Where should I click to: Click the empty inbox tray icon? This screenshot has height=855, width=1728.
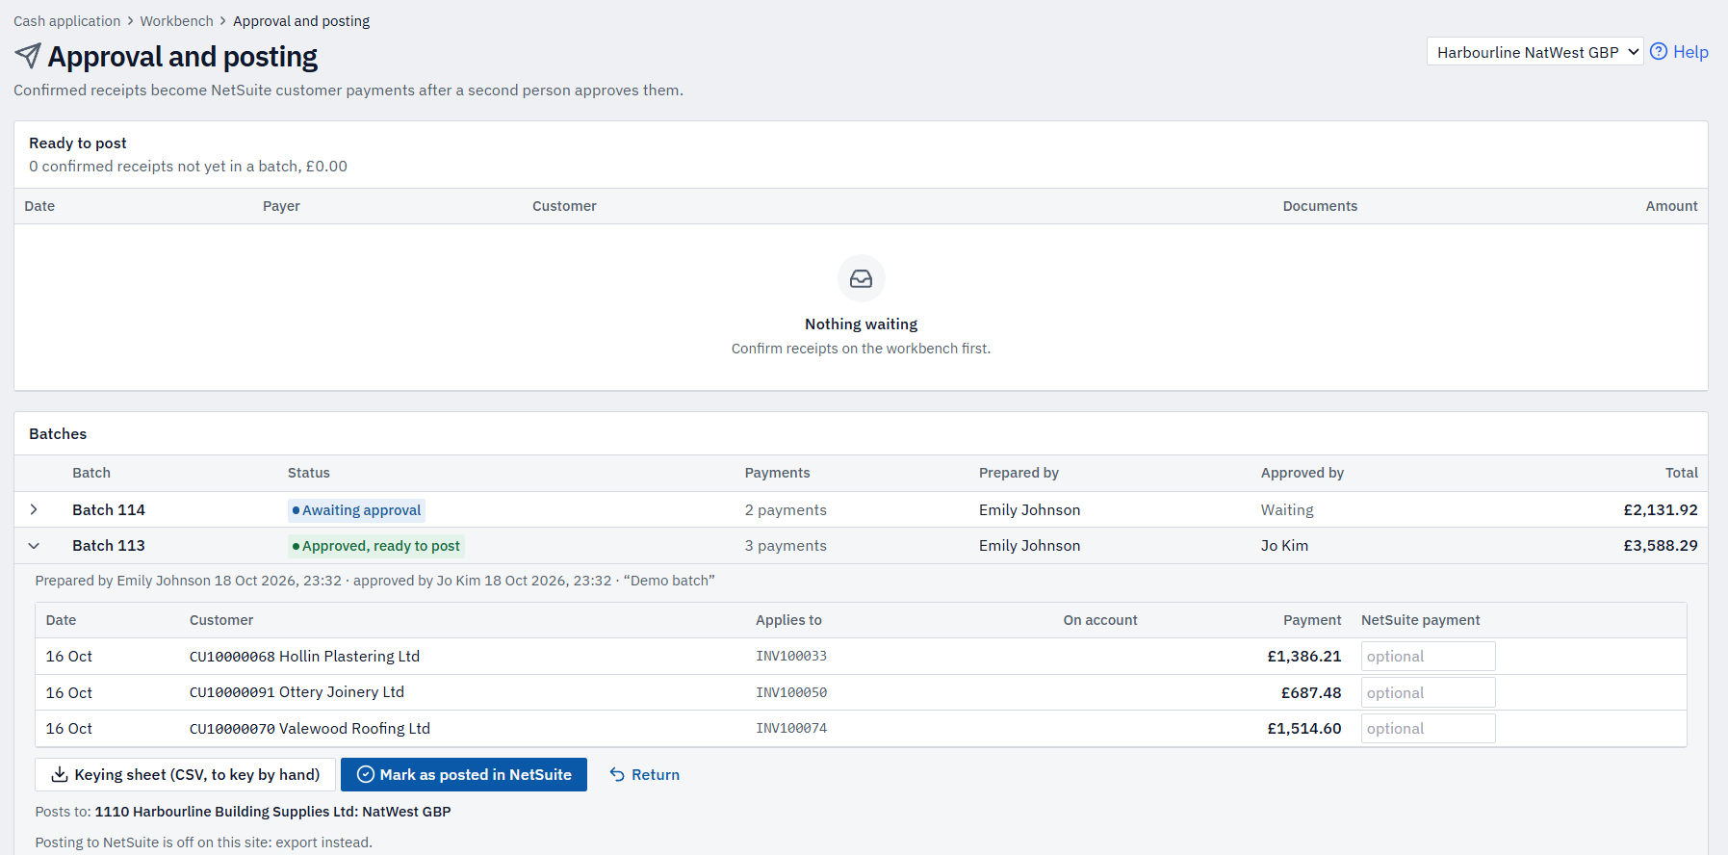862,278
